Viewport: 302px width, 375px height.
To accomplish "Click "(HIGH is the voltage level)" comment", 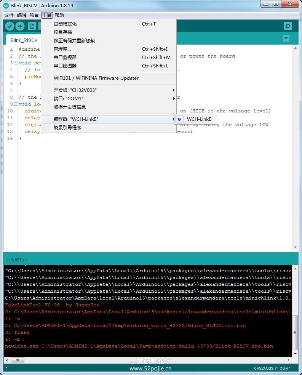I will click(x=230, y=111).
